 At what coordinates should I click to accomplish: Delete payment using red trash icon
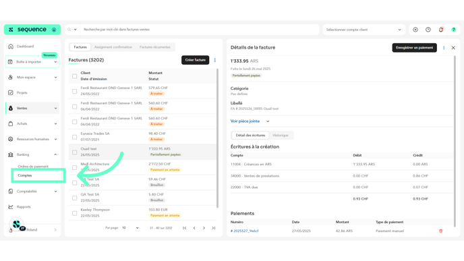click(440, 231)
